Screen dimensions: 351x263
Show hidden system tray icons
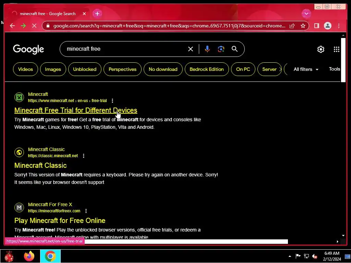(290, 256)
